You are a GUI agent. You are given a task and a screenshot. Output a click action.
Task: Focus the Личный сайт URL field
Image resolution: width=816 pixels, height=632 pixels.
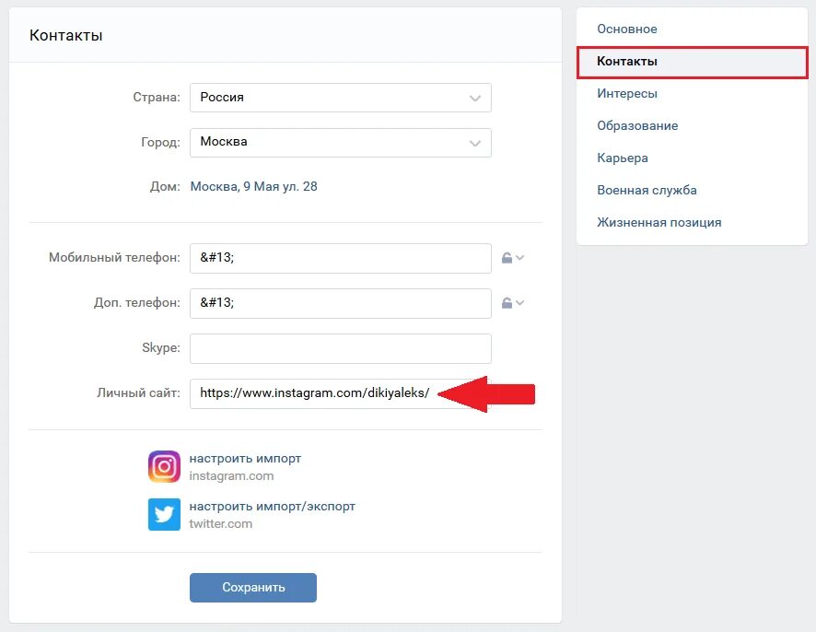[x=341, y=393]
